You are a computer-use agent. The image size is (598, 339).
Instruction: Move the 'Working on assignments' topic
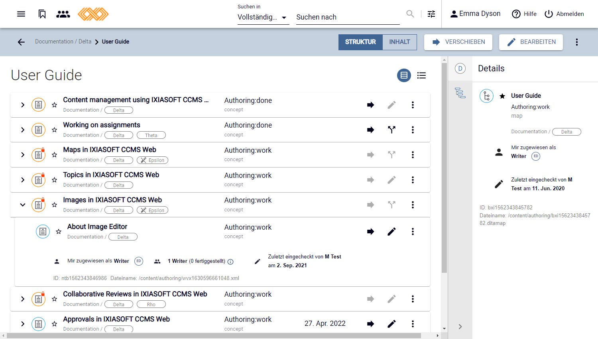pos(371,130)
